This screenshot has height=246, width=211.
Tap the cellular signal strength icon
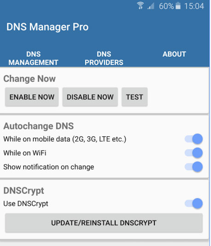(151, 6)
